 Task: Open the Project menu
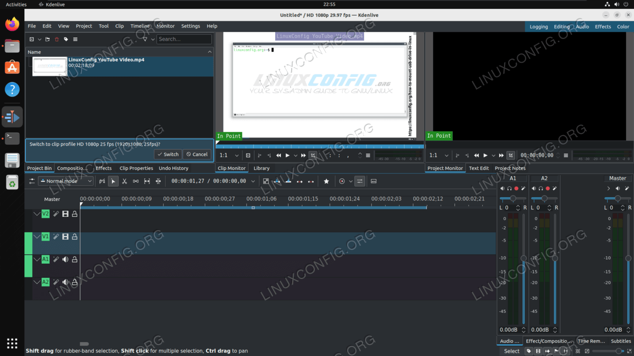tap(83, 26)
